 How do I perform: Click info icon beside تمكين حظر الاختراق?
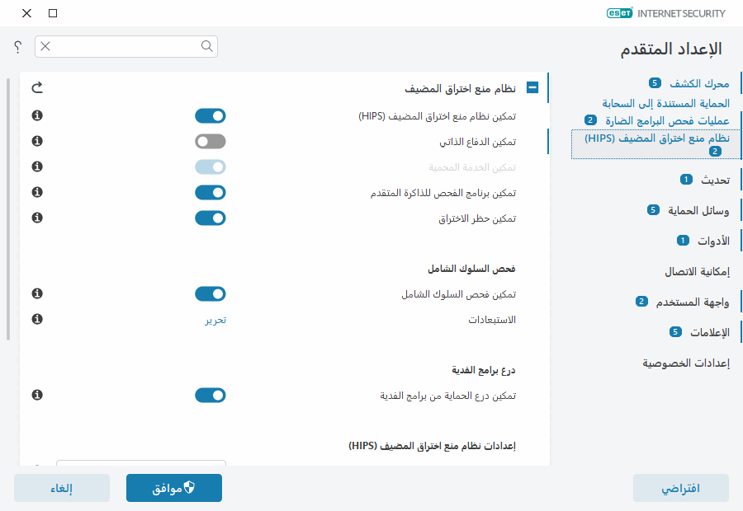click(36, 218)
